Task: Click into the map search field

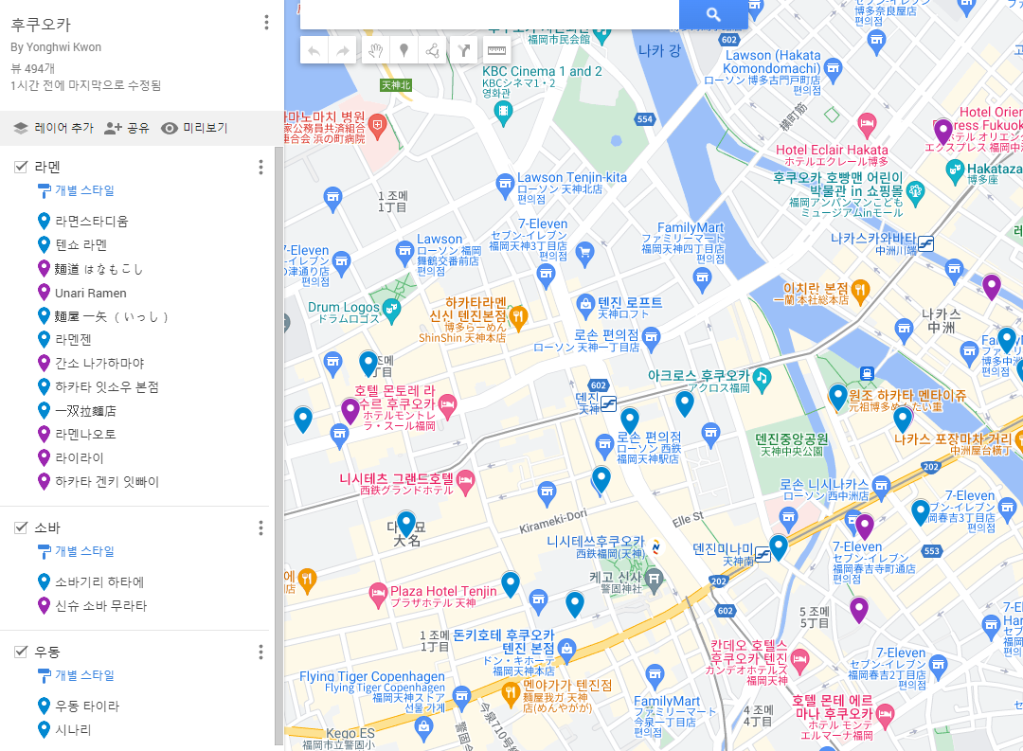Action: click(x=490, y=13)
